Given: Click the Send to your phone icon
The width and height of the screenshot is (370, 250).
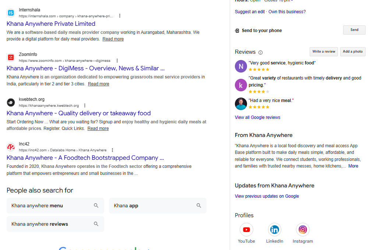Looking at the screenshot, I should 237,31.
